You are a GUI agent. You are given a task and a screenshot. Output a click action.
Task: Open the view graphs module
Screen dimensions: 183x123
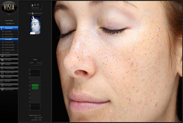point(3,77)
